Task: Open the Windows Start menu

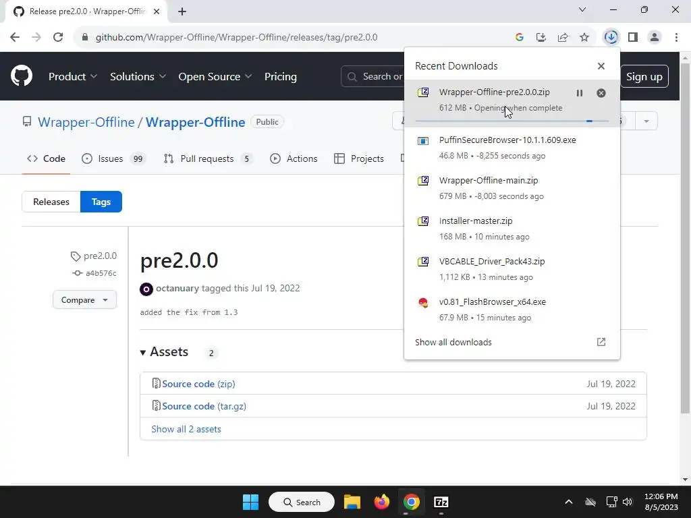Action: click(251, 502)
